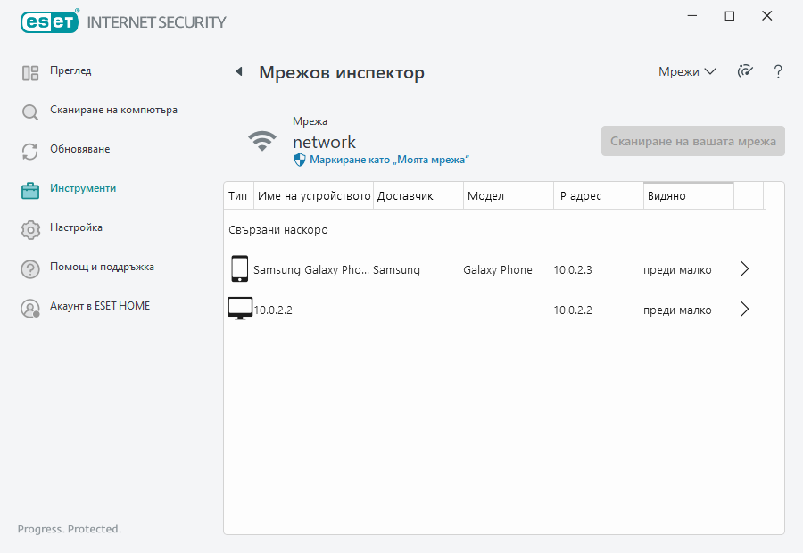Image resolution: width=803 pixels, height=553 pixels.
Task: Expand details arrow for device 10.0.2.2
Action: (x=745, y=310)
